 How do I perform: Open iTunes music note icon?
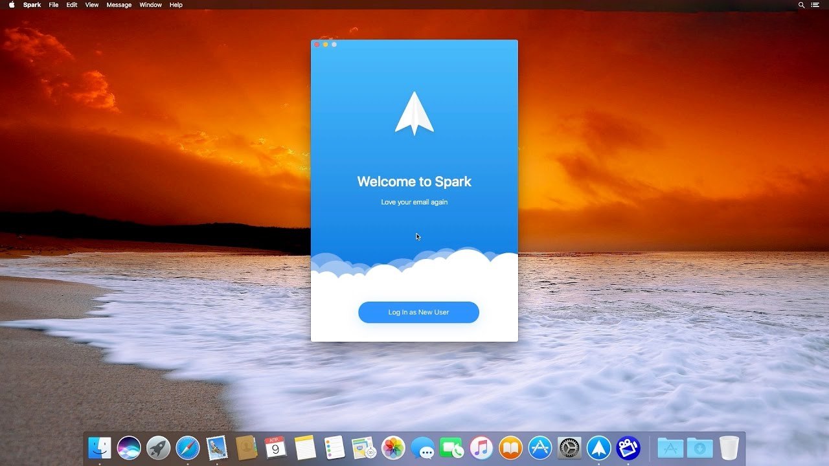[x=481, y=447]
